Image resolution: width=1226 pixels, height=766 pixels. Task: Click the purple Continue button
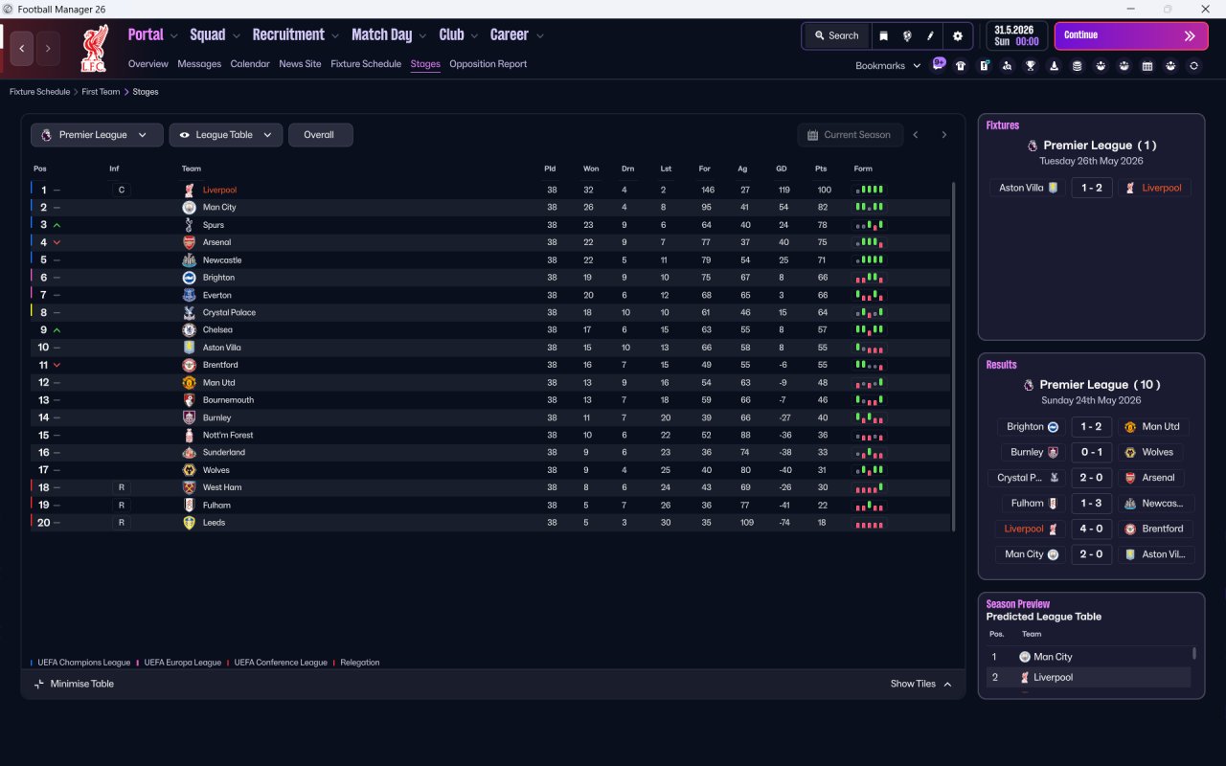click(x=1131, y=35)
